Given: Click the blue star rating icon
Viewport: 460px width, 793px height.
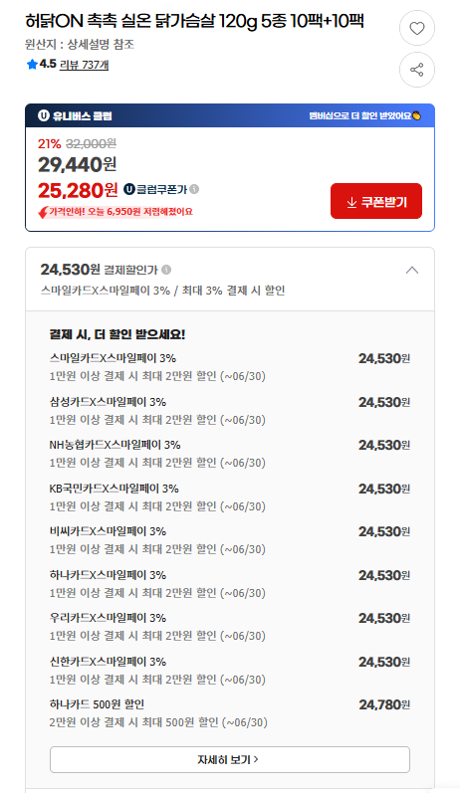Looking at the screenshot, I should (32, 65).
